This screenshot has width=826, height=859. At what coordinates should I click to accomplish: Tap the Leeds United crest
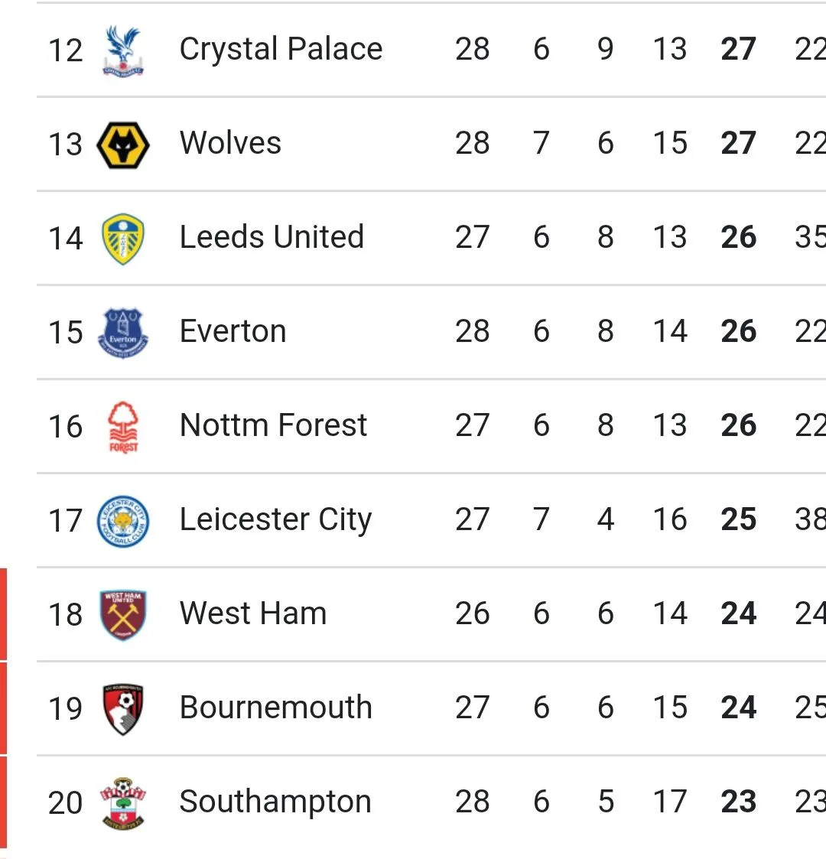(123, 238)
